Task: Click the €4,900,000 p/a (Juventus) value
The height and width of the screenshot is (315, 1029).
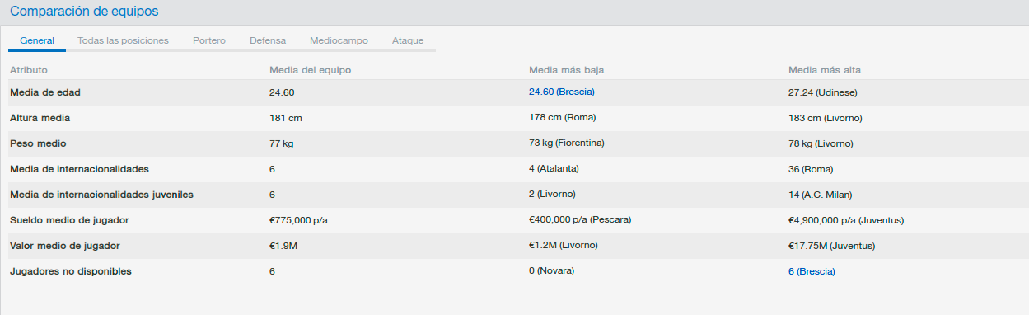Action: click(x=847, y=220)
